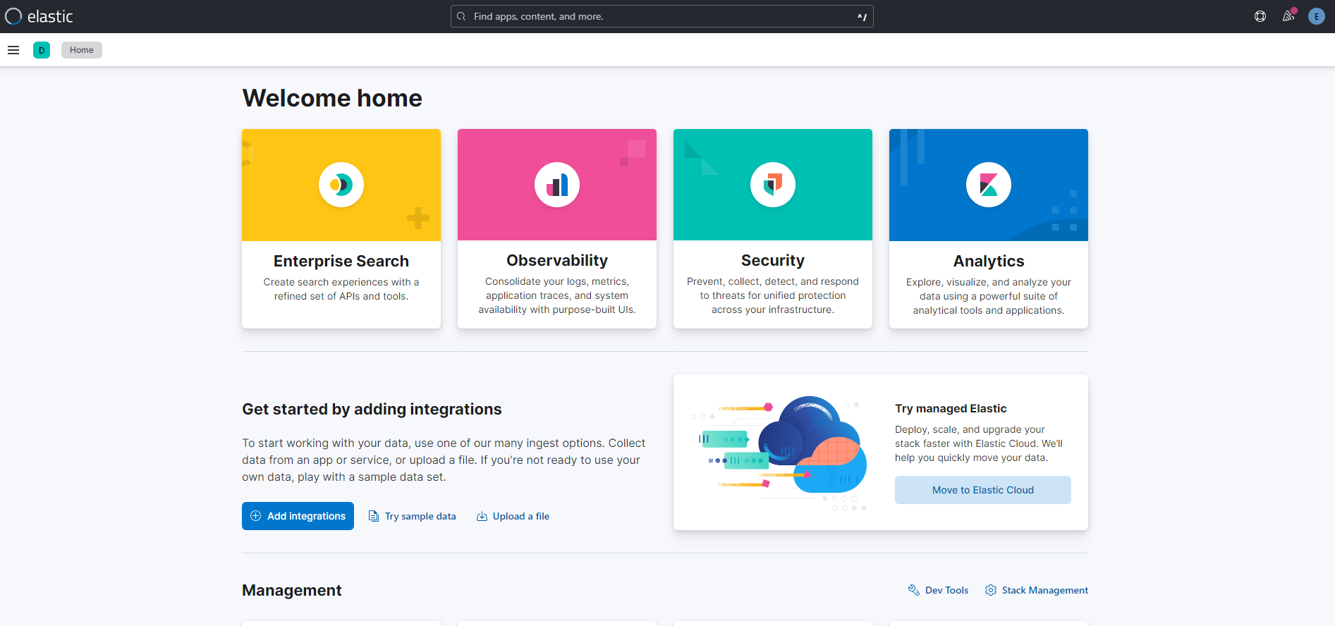Click the Analytics card description text
This screenshot has height=626, width=1335.
(989, 296)
